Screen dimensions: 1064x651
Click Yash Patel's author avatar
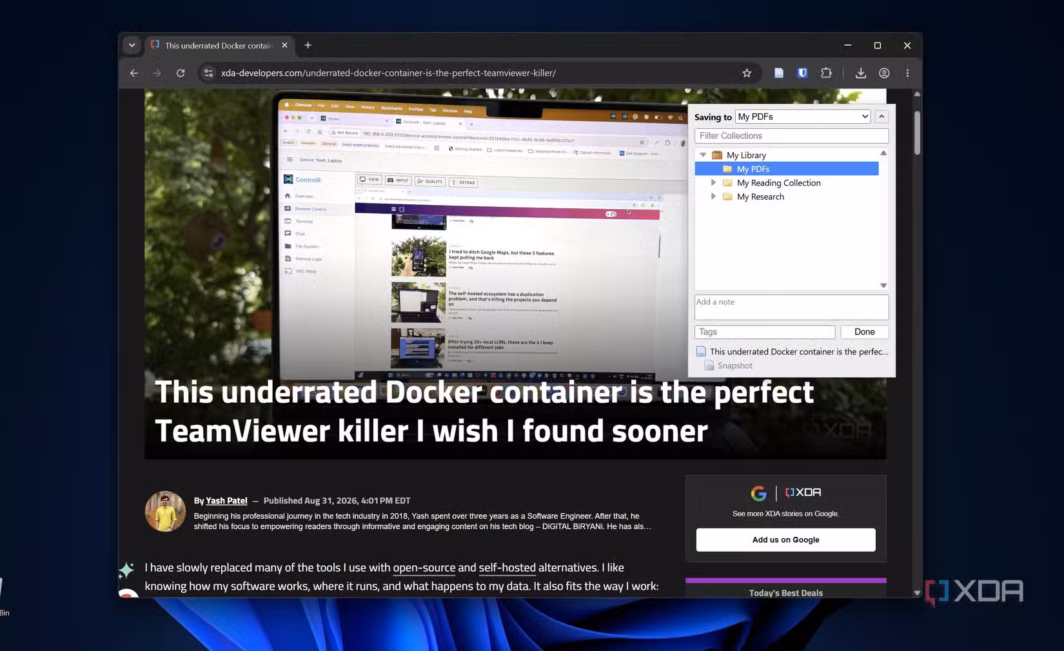pyautogui.click(x=165, y=511)
